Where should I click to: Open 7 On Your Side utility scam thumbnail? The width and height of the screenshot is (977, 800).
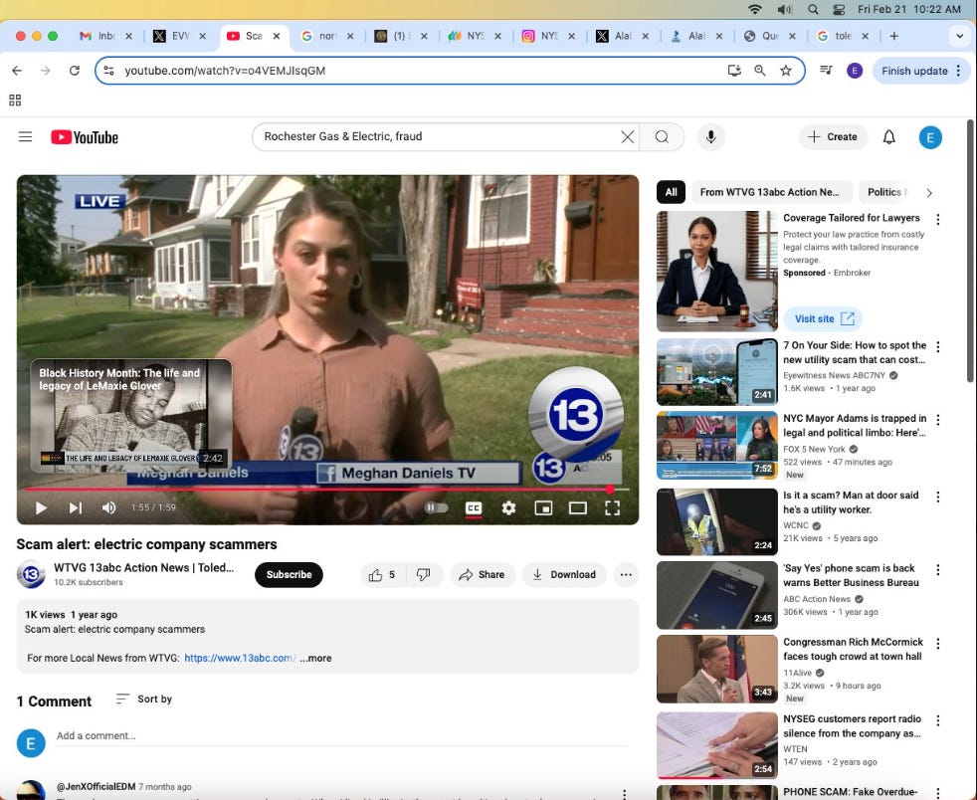[717, 372]
